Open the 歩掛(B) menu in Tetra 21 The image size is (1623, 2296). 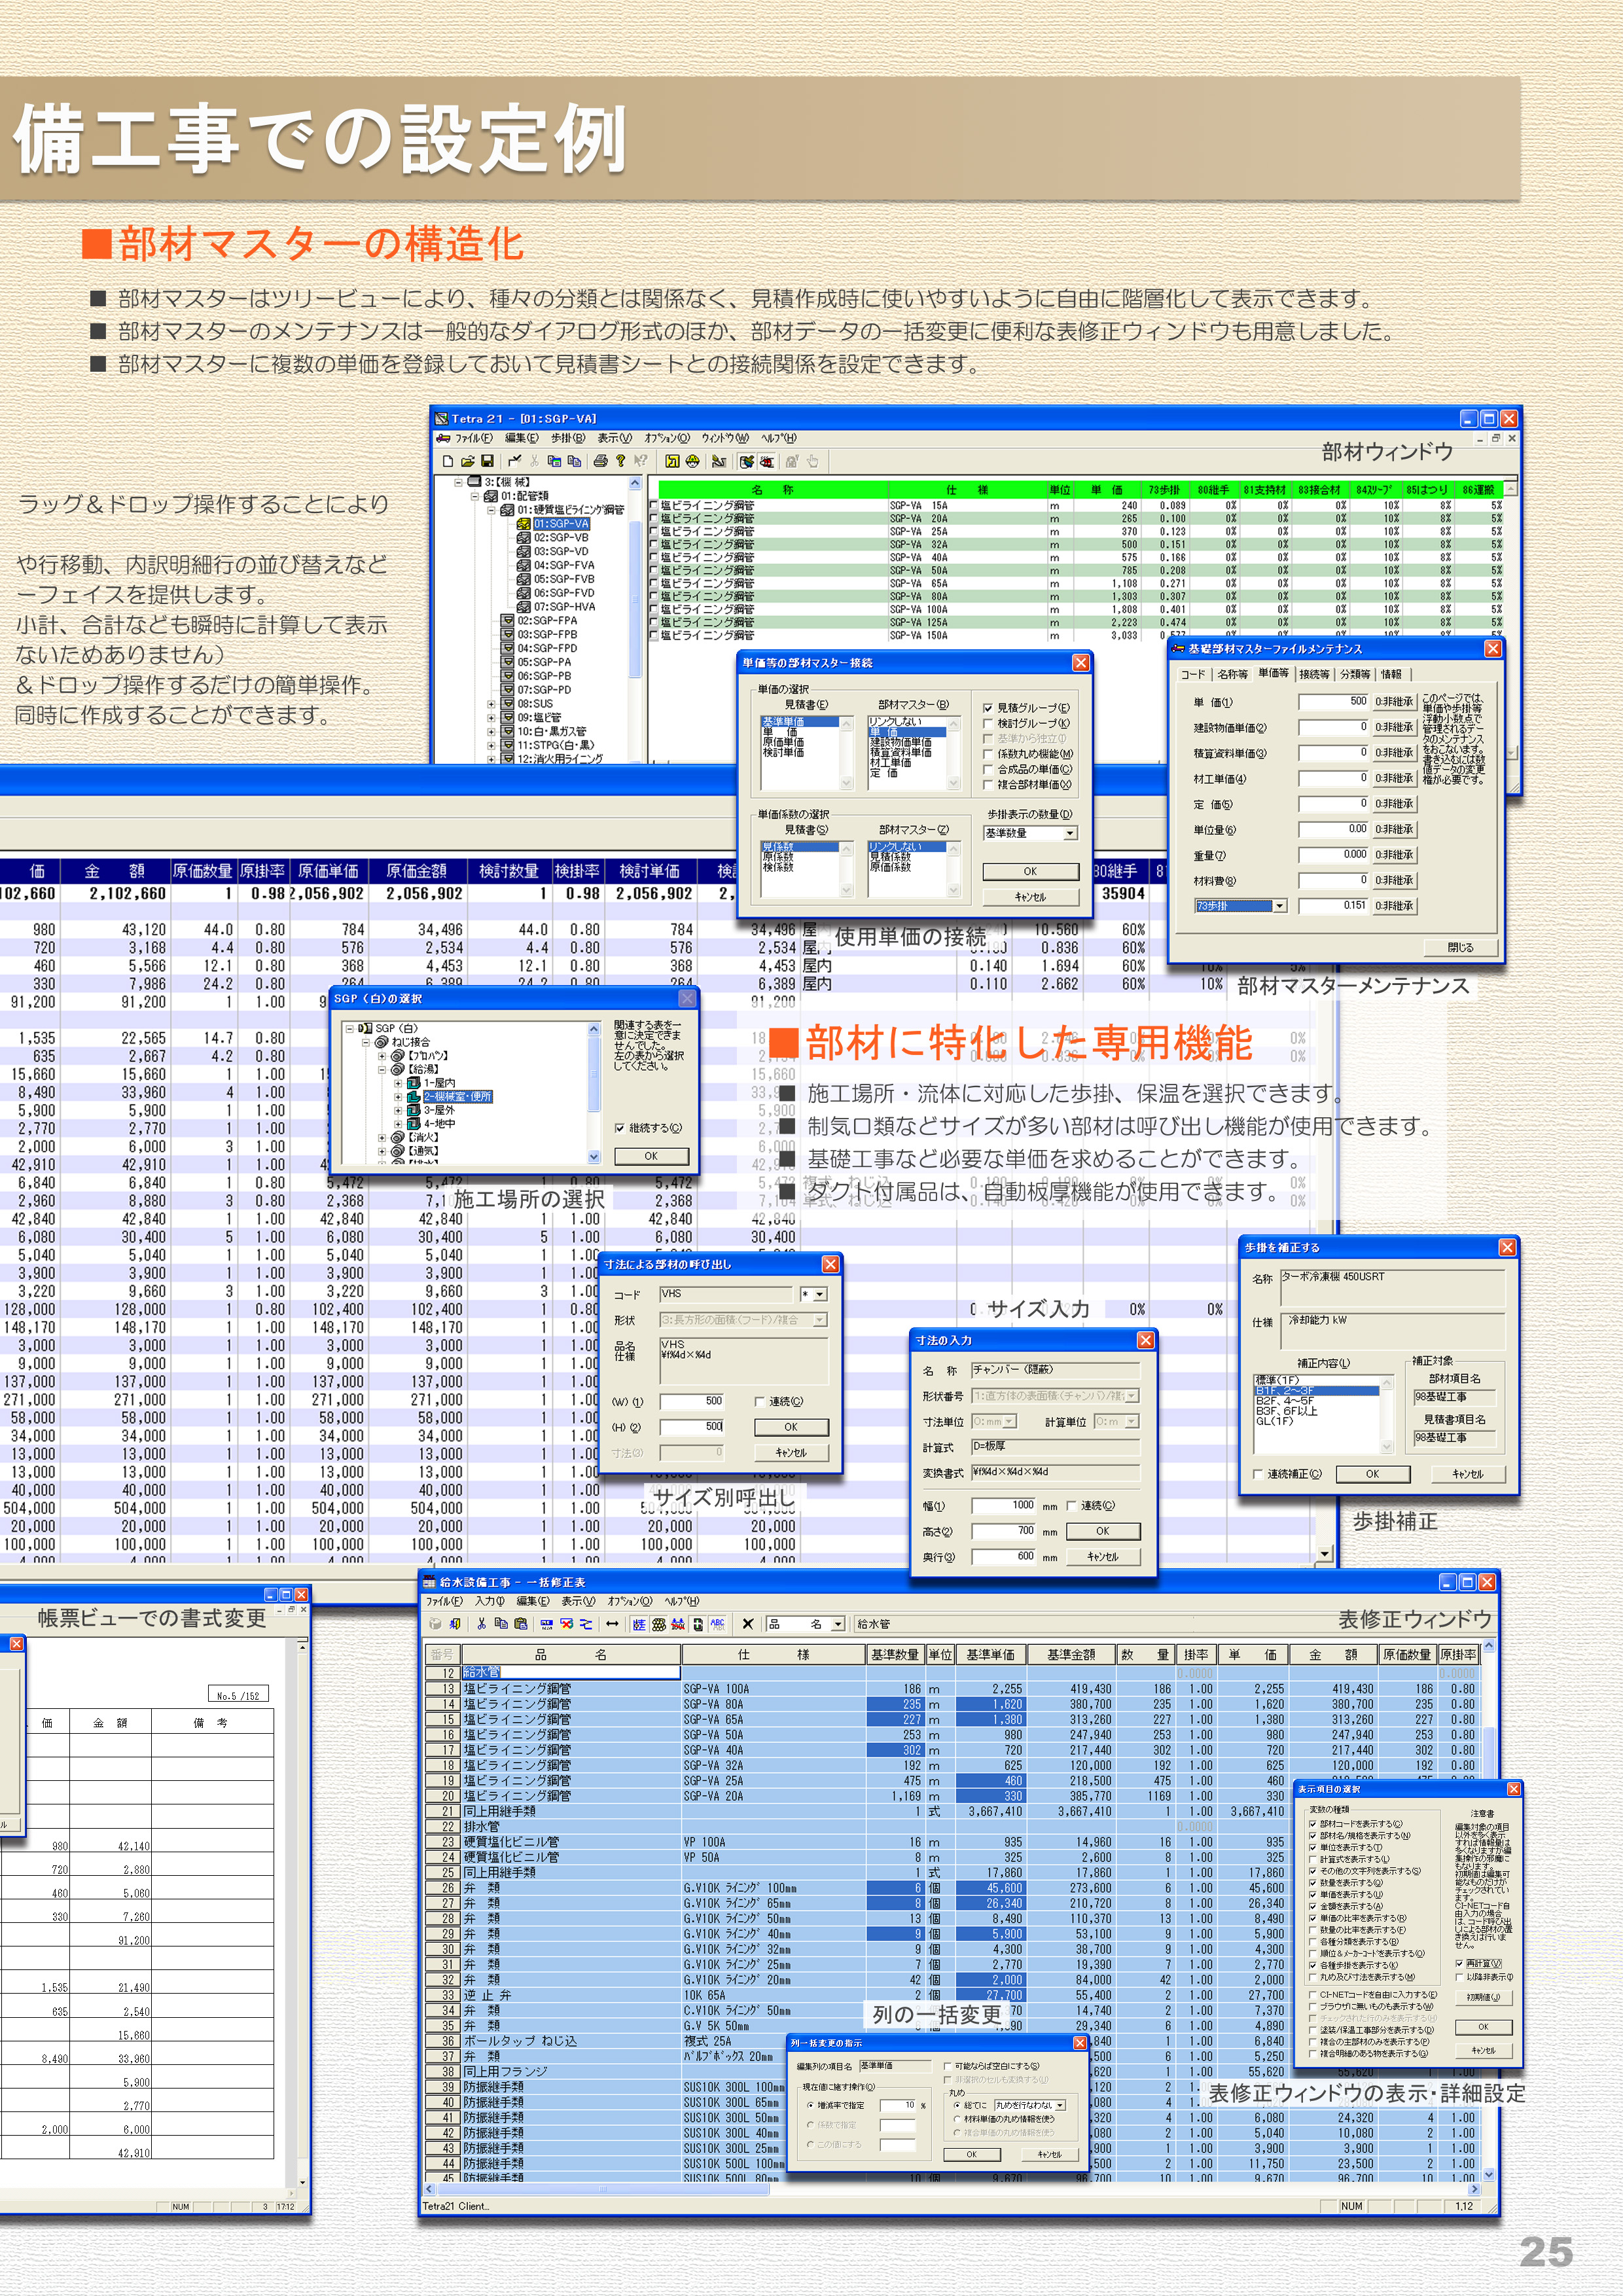click(x=567, y=438)
